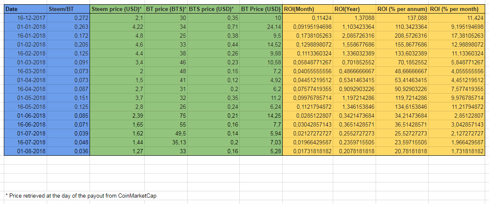Select BT price (BTS) cell 49,5
The image size is (489, 204).
click(x=166, y=133)
